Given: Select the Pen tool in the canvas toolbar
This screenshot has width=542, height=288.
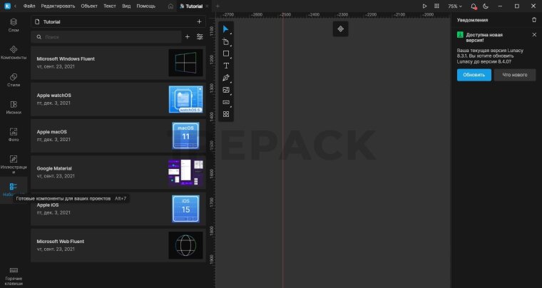Looking at the screenshot, I should pos(226,78).
